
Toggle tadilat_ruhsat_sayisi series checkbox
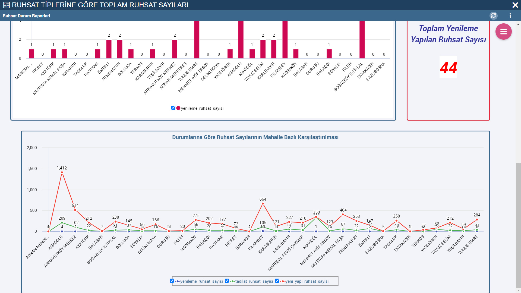click(x=227, y=281)
